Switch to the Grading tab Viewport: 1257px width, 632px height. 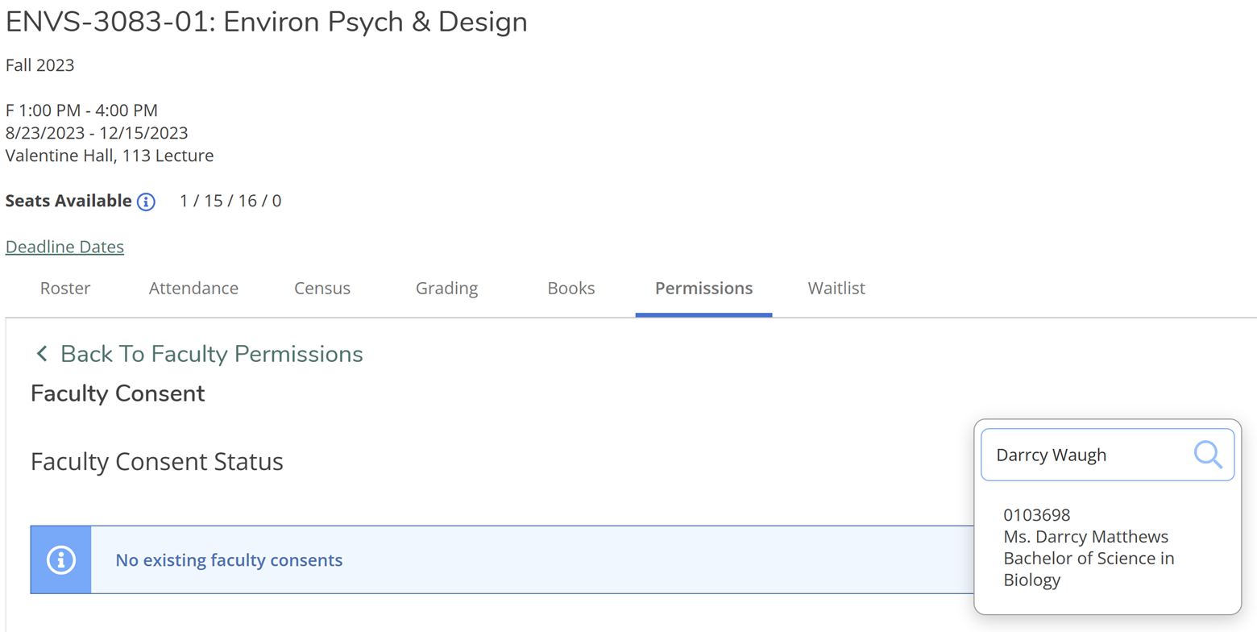click(446, 289)
